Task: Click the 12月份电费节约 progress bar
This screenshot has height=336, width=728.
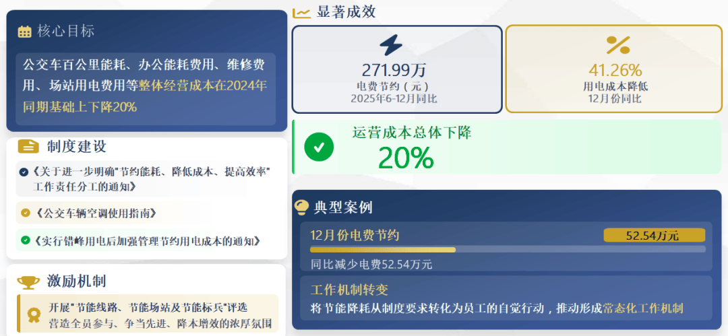Action: tap(507, 249)
